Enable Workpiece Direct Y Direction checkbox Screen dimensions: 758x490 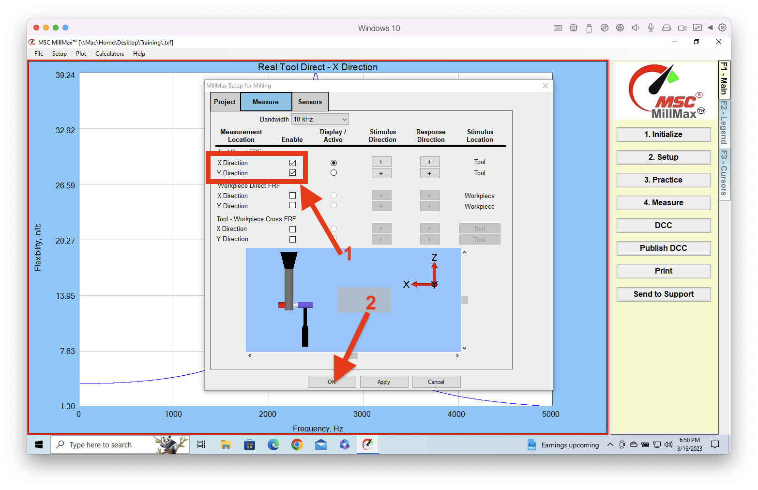pyautogui.click(x=292, y=205)
